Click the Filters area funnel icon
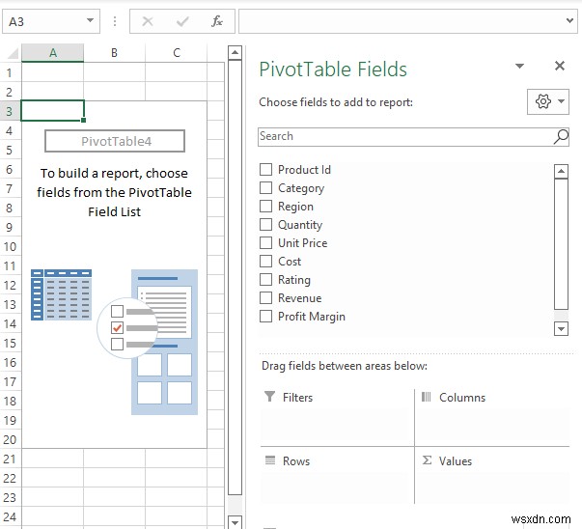This screenshot has height=529, width=582. pyautogui.click(x=270, y=397)
